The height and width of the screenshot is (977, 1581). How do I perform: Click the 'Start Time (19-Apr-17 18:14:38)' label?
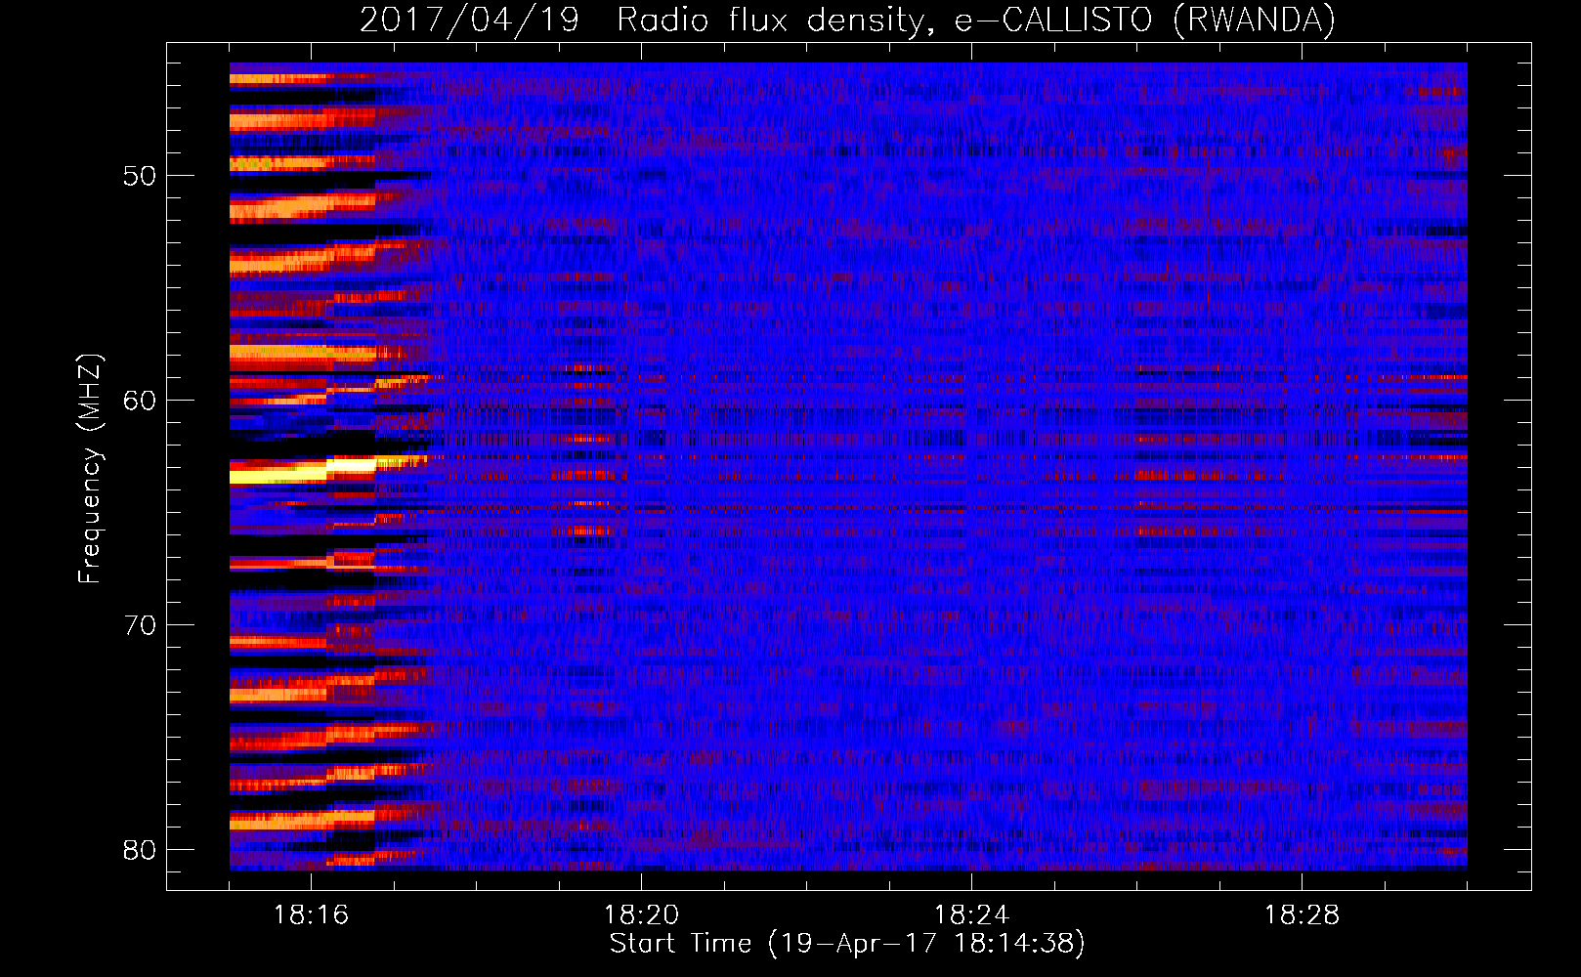click(x=847, y=944)
